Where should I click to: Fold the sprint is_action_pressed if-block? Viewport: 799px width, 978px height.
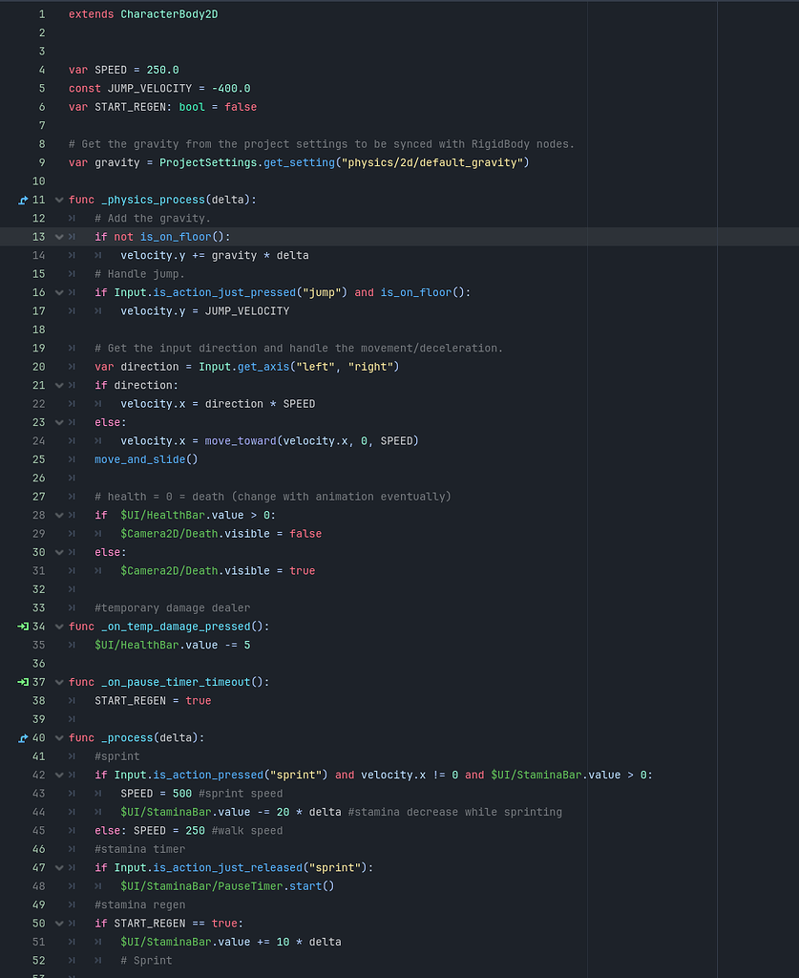59,775
